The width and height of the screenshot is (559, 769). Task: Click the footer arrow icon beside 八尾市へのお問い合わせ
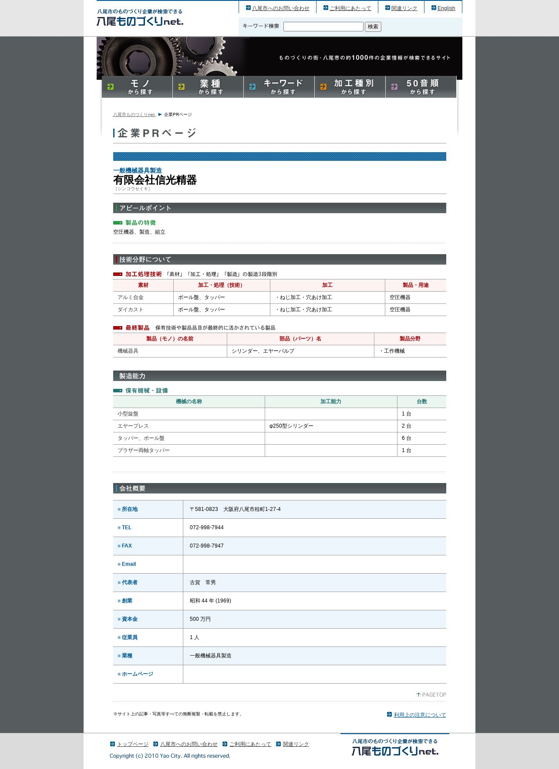[155, 744]
